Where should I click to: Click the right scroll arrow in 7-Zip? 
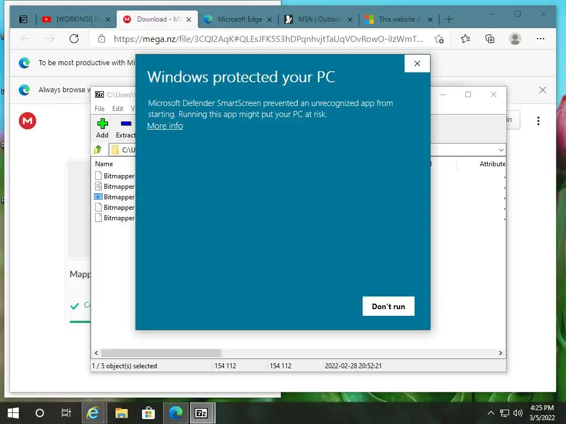500,353
